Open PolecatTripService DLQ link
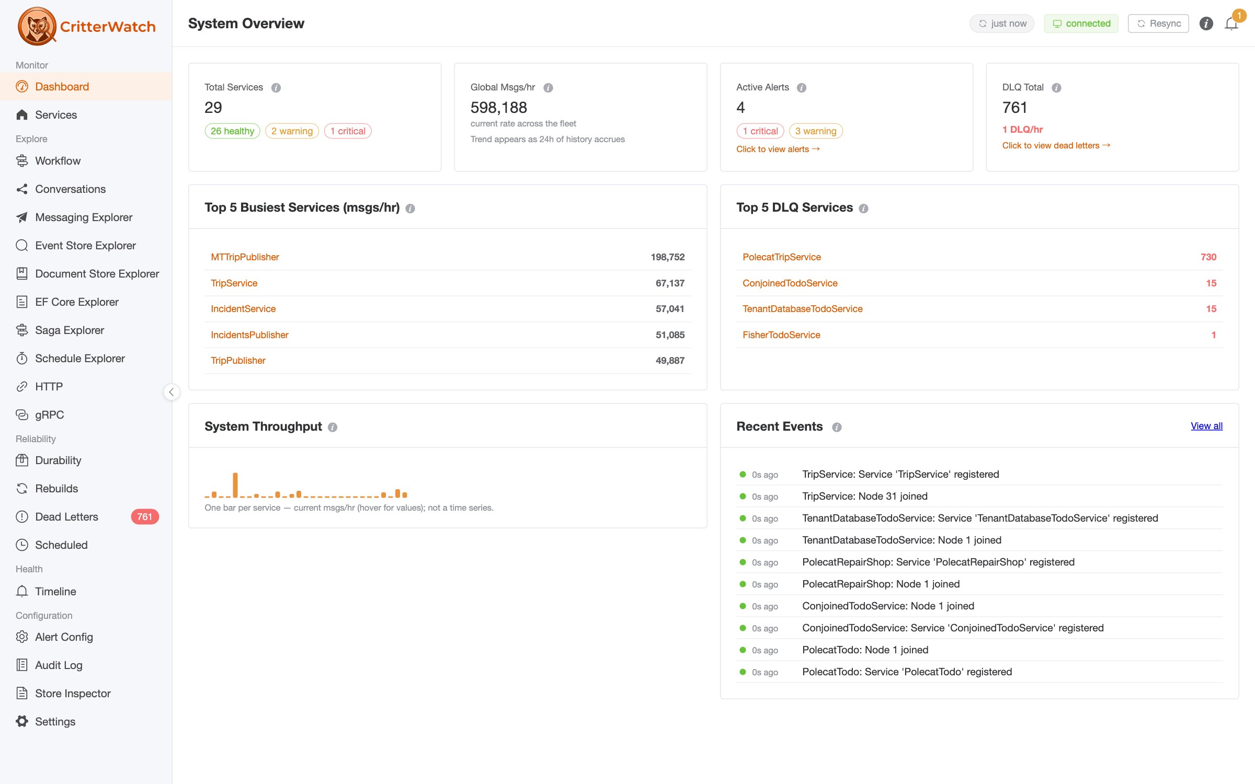 pyautogui.click(x=781, y=257)
